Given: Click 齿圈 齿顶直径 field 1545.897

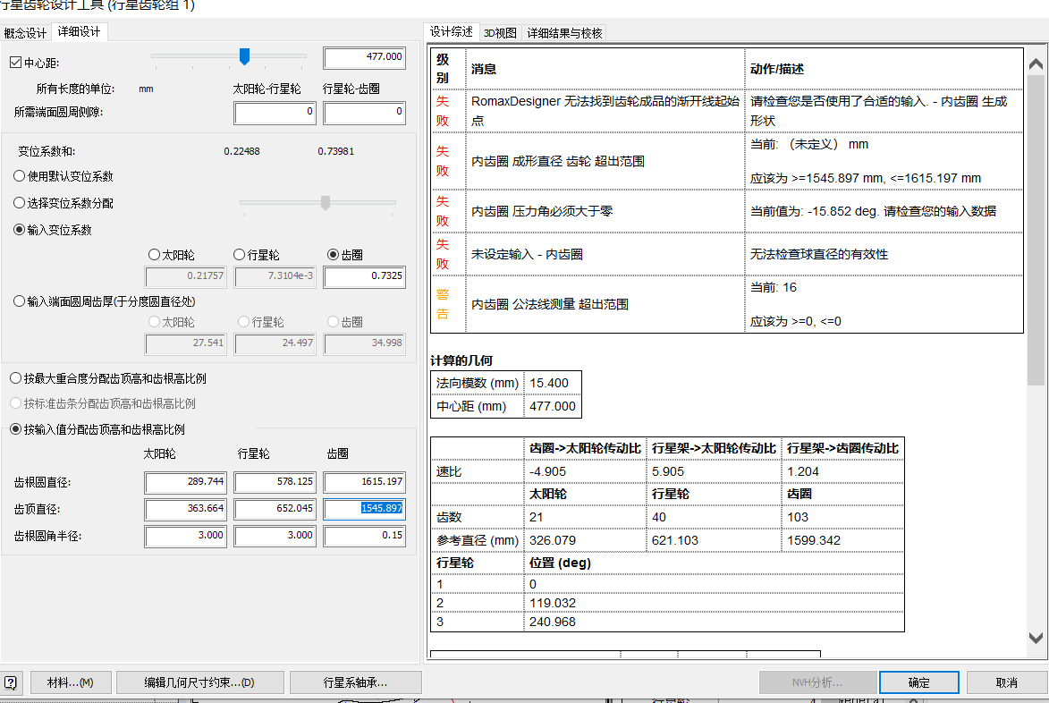Looking at the screenshot, I should click(365, 509).
